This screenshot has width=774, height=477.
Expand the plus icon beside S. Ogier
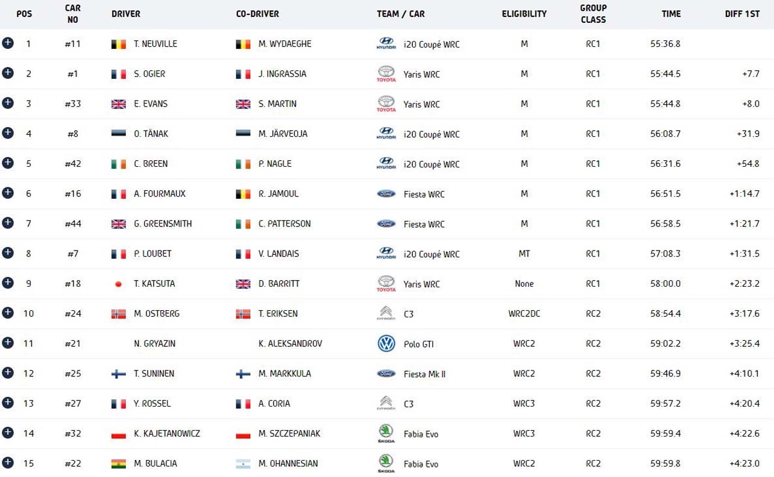coord(7,73)
